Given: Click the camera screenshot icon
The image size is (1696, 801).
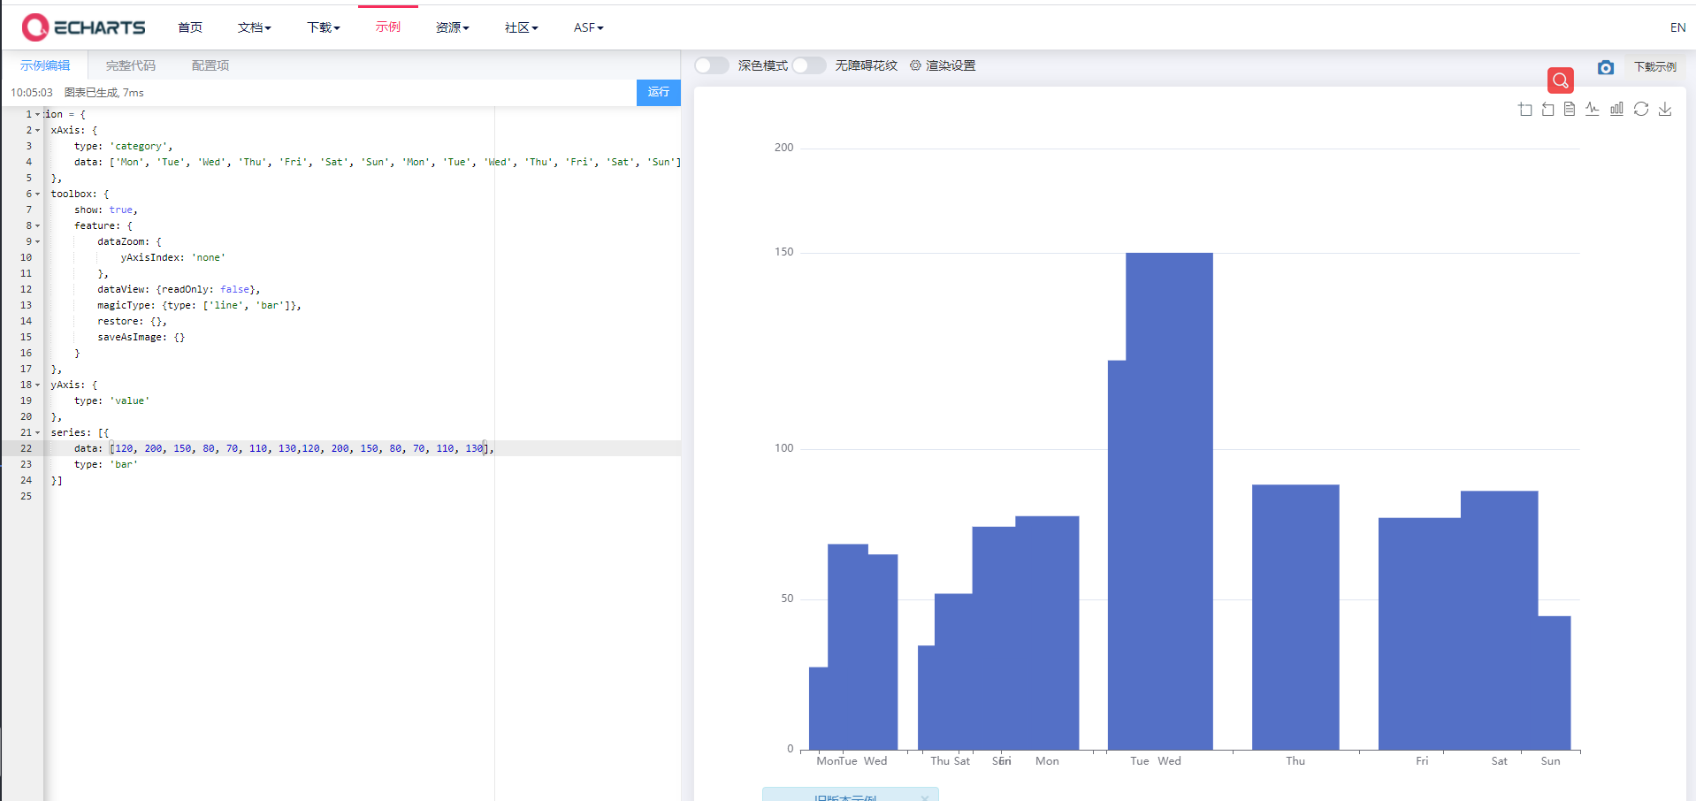Looking at the screenshot, I should 1607,67.
